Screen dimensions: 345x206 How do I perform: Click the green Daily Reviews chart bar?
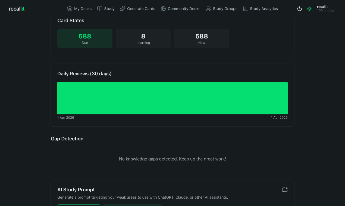172,98
